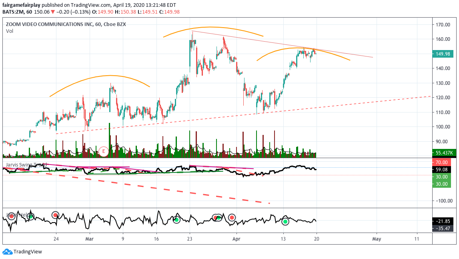Click the 'Apr' date on time axis
Image resolution: width=459 pixels, height=259 pixels.
pos(236,239)
